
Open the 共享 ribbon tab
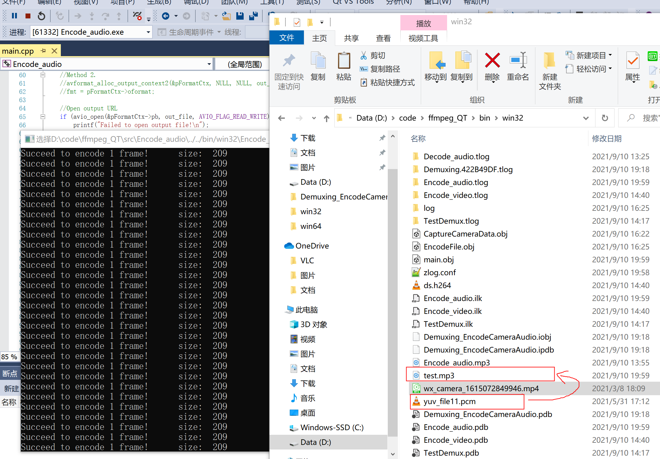[351, 38]
